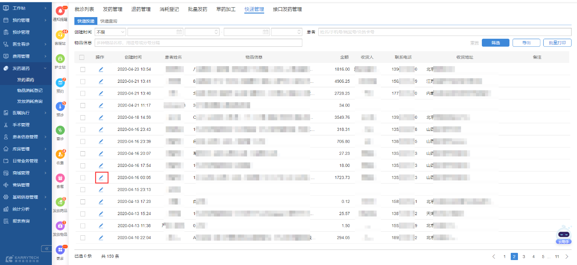The image size is (577, 265).
Task: Collapse the left sidebar with double-arrow
Action: pyautogui.click(x=46, y=248)
